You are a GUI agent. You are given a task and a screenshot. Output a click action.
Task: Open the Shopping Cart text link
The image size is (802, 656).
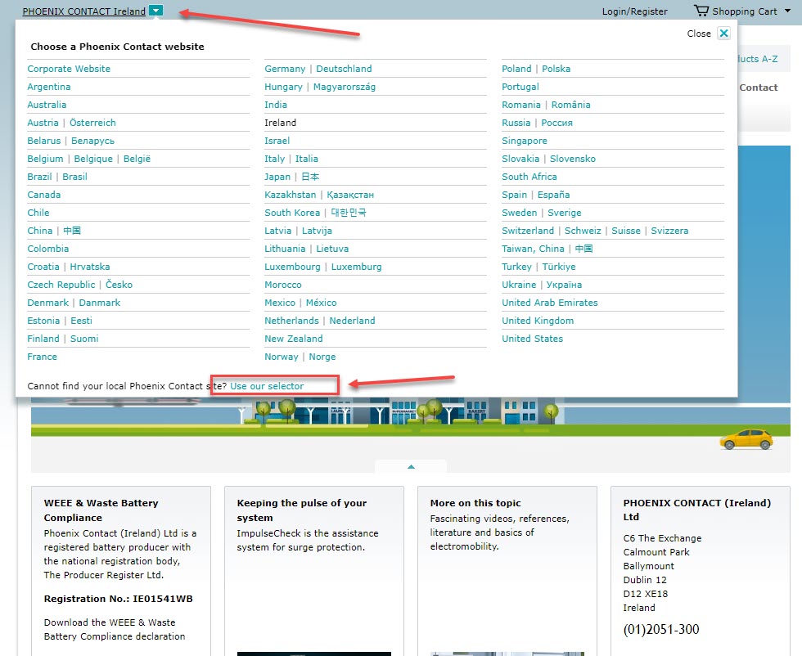[744, 11]
